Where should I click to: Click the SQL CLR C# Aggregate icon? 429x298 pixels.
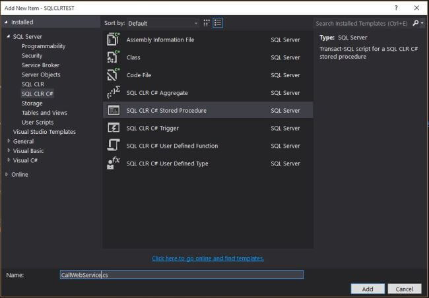114,92
